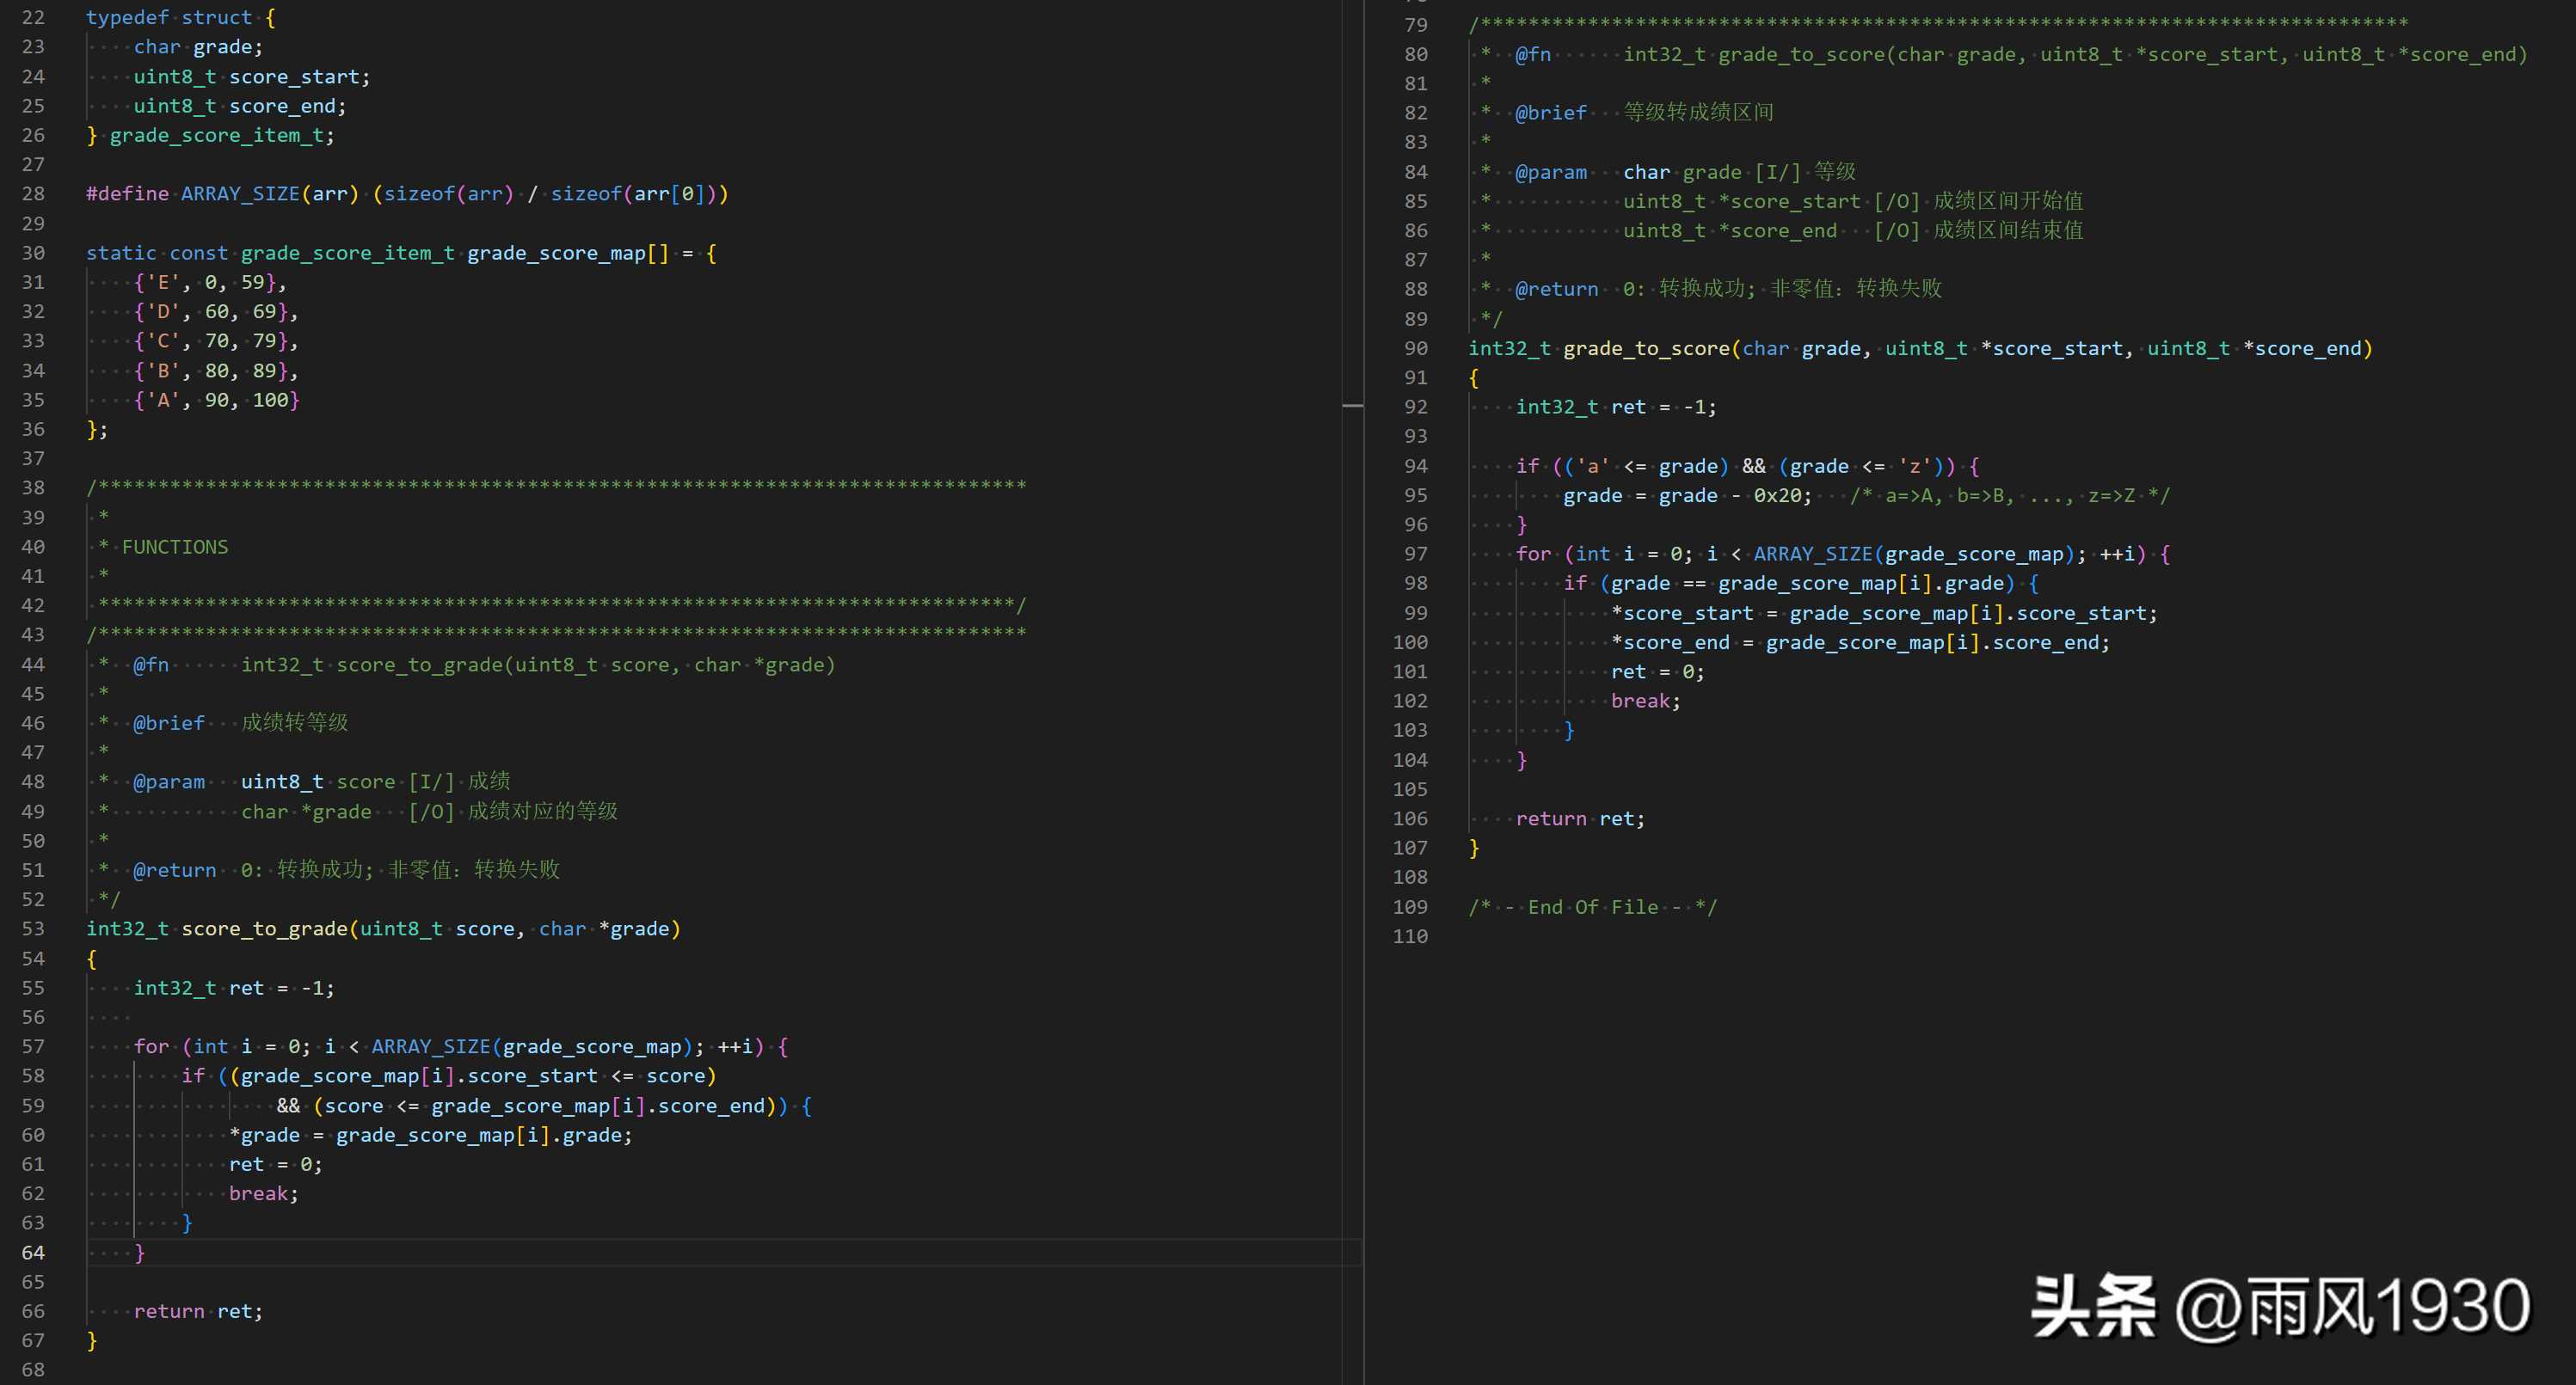
Task: Click 'grade = grade - 0x20;' statement
Action: pos(1687,496)
